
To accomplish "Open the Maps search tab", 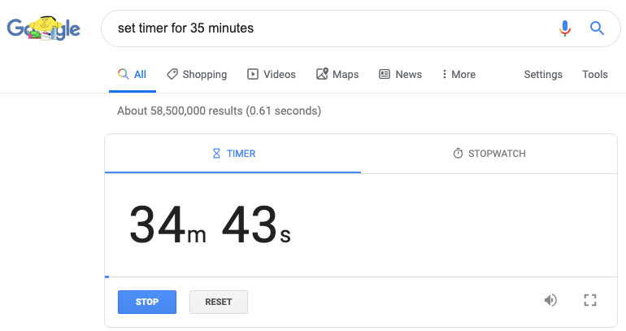I will 337,74.
